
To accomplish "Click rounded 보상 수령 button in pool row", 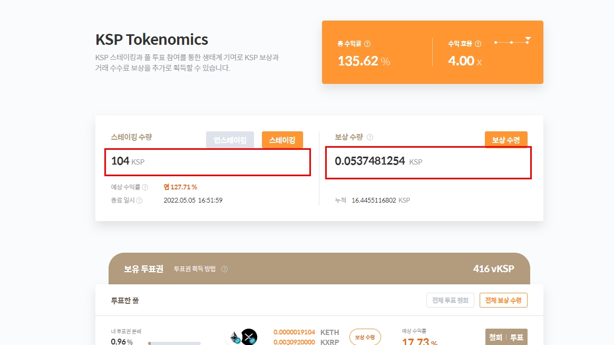I will [365, 337].
